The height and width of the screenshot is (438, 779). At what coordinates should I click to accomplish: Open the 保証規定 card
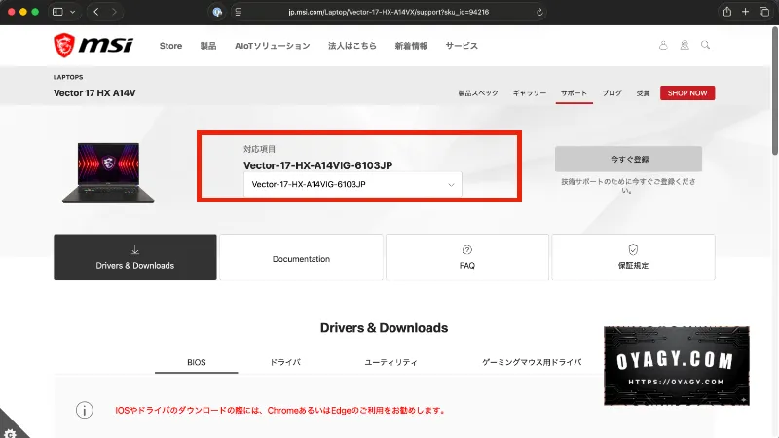(634, 257)
